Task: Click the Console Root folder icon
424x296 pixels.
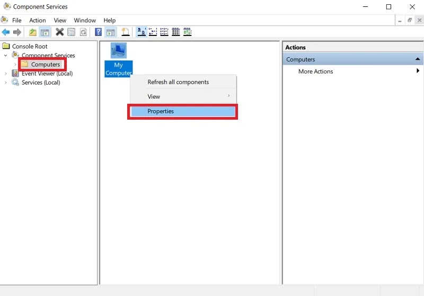Action: coord(6,46)
